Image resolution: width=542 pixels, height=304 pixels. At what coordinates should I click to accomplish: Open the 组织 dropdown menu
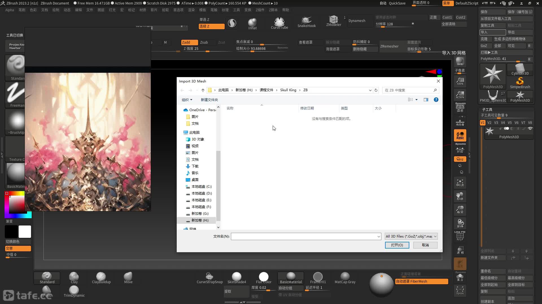point(187,100)
